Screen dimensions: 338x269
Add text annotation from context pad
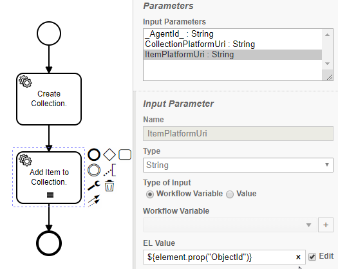110,170
